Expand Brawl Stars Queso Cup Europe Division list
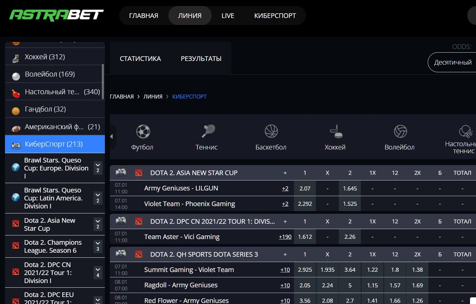Screen dimensions: 476x304 (x=98, y=167)
